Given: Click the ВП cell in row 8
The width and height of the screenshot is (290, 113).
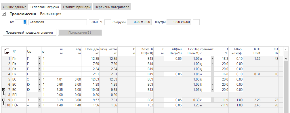Looking at the screenshot, I should tap(19, 95).
